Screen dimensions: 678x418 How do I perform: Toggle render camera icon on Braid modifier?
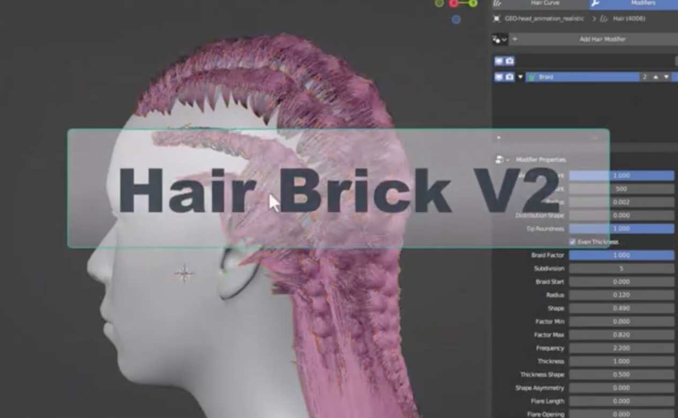tap(510, 77)
